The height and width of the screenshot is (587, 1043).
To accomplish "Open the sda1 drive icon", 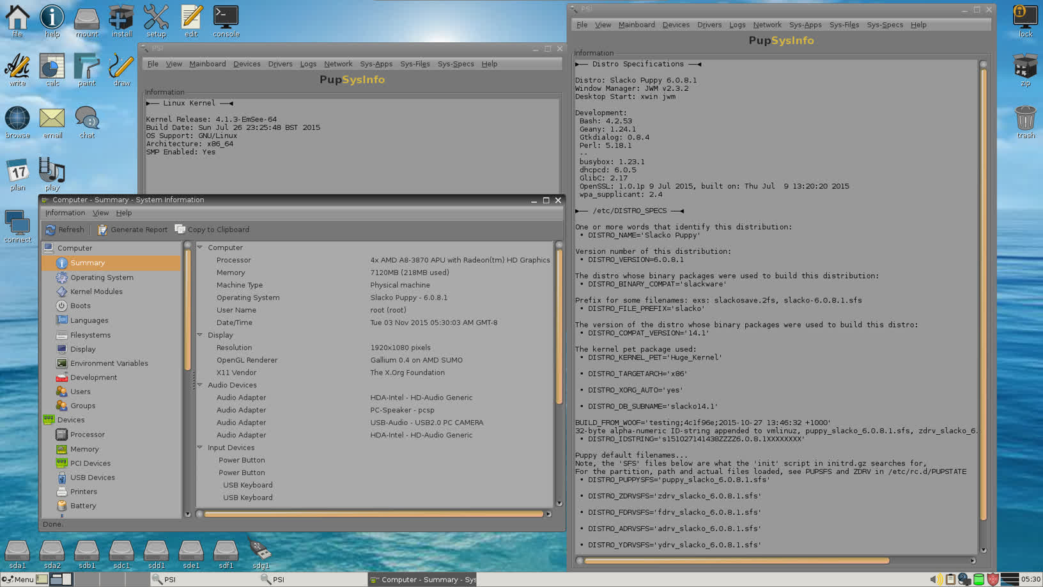I will 17,554.
